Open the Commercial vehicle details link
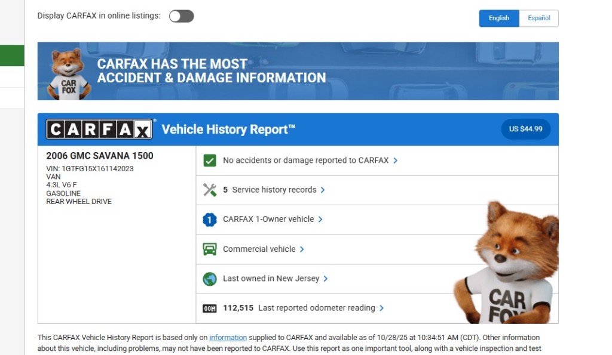 (259, 249)
